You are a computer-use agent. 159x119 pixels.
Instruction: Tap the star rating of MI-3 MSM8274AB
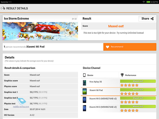click(129, 102)
